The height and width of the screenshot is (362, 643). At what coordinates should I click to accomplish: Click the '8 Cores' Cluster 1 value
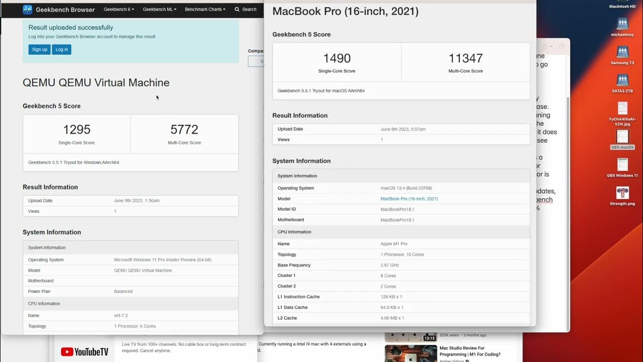[388, 276]
